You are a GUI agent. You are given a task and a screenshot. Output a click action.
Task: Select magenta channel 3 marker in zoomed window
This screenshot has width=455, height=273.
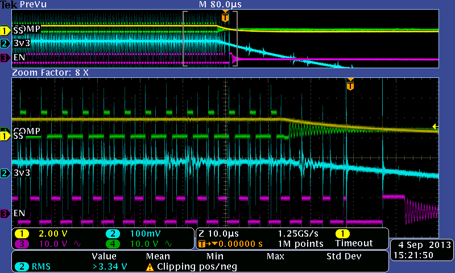pos(5,214)
